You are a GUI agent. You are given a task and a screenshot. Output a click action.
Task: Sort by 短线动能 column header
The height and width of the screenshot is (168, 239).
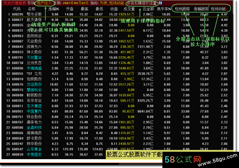[218, 9]
